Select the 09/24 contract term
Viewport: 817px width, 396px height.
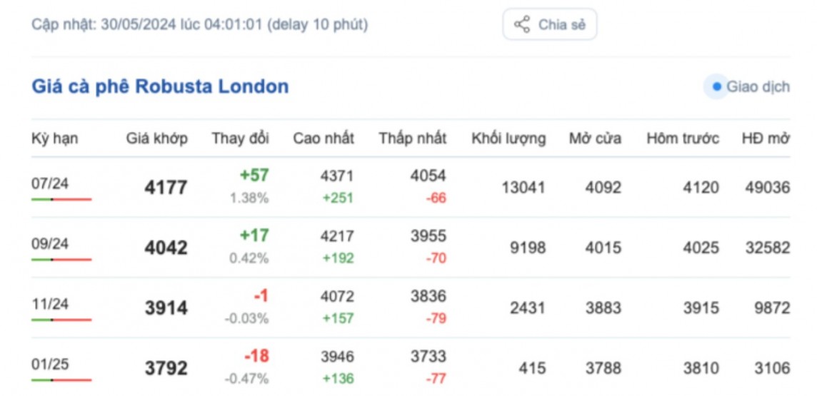(x=50, y=244)
